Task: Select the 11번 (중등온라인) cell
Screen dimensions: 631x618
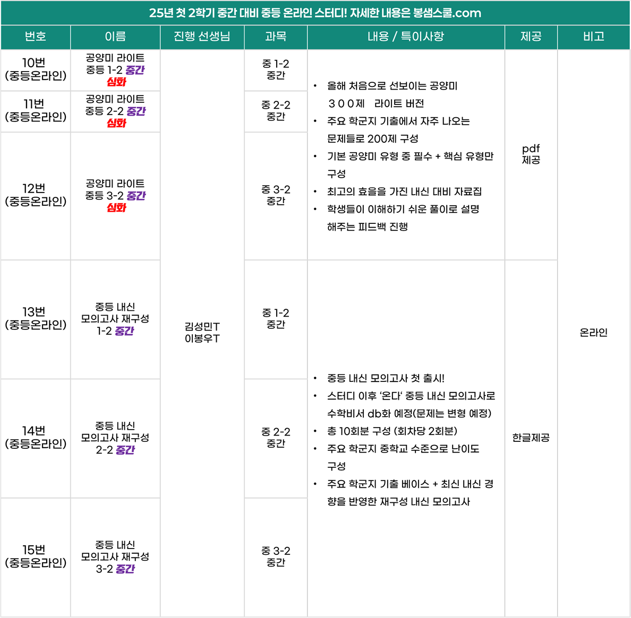Action: [x=36, y=111]
